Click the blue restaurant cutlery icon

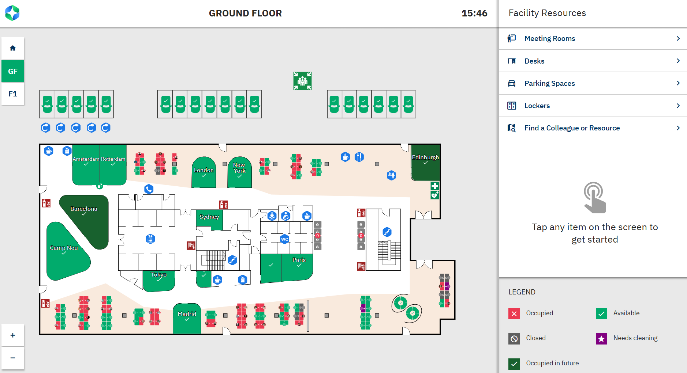tap(359, 157)
